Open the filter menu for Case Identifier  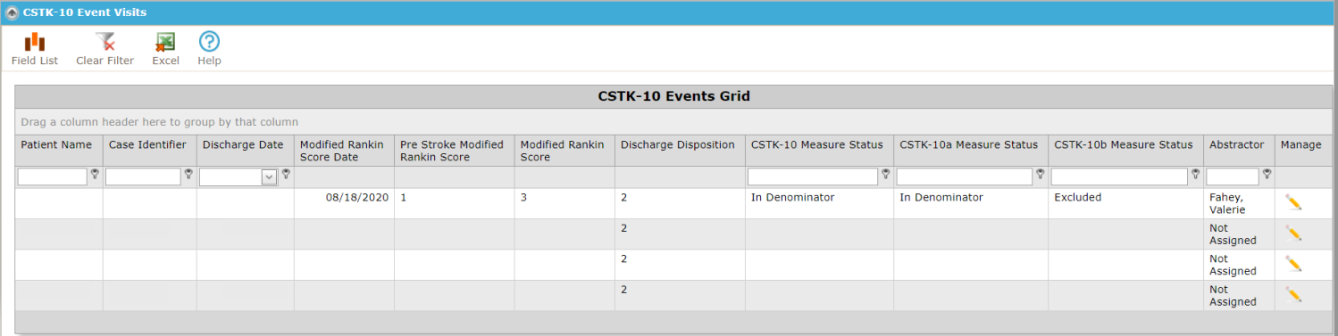pos(188,175)
